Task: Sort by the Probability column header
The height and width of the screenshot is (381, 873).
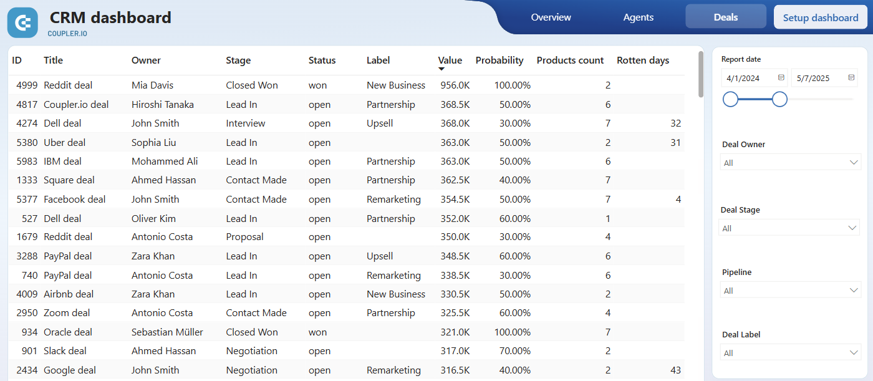Action: (x=499, y=60)
